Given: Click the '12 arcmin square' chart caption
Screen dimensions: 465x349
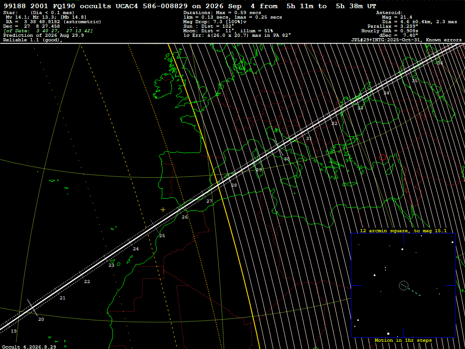Looking at the screenshot, I should click(403, 230).
